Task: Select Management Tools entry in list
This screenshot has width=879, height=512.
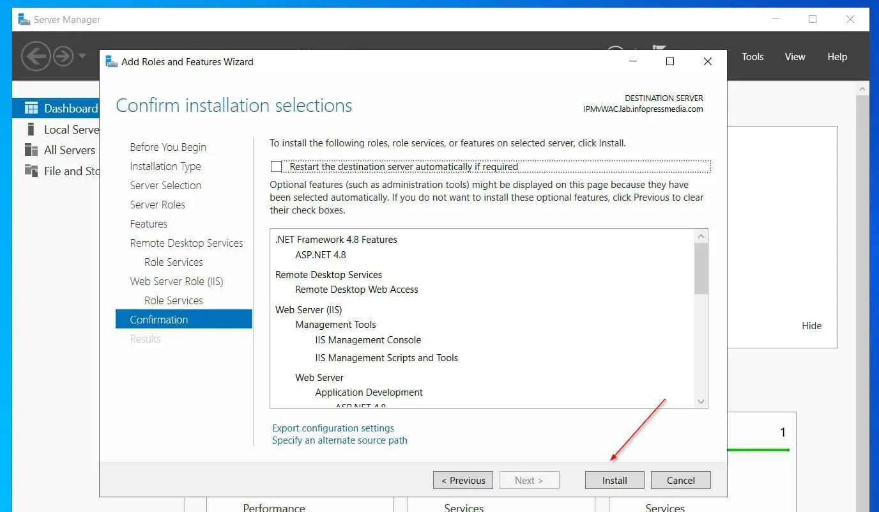Action: [x=336, y=324]
